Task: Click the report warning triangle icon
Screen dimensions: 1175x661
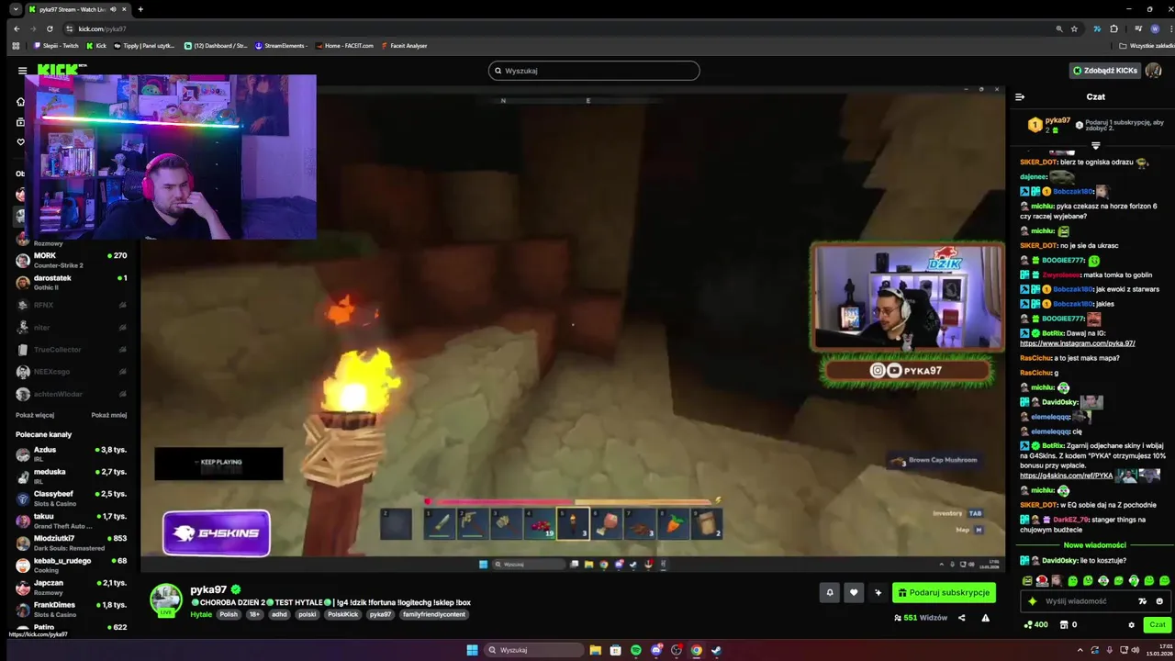Action: click(985, 618)
